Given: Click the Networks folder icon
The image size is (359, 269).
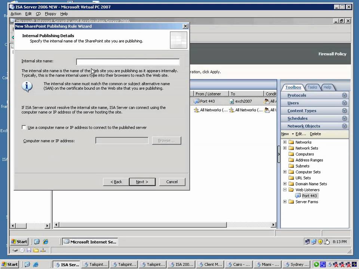Looking at the screenshot, I should 291,142.
